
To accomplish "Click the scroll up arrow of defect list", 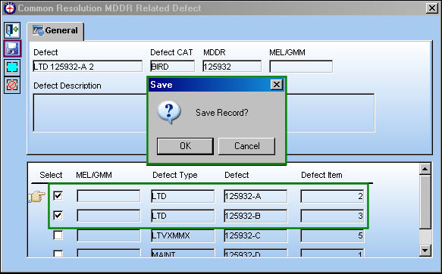I will tap(425, 169).
